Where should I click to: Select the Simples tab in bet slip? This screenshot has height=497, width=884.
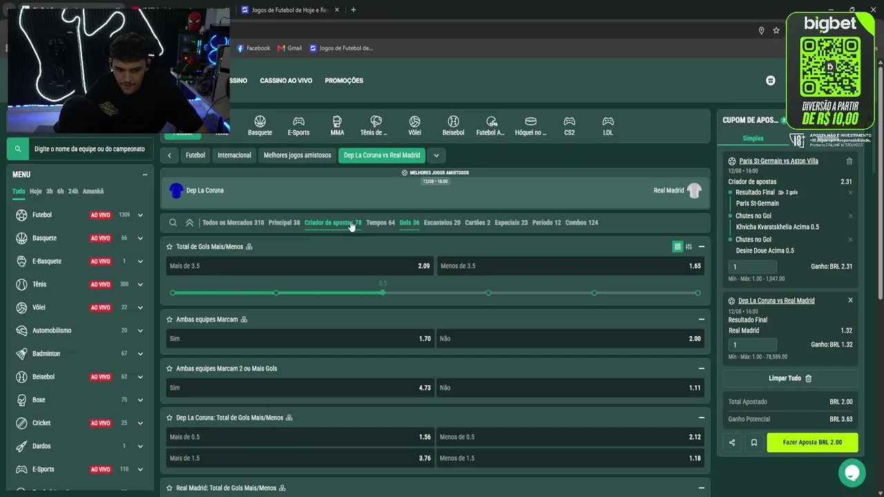(x=753, y=138)
